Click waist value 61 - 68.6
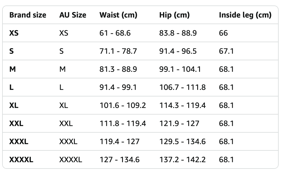The width and height of the screenshot is (283, 177). click(x=115, y=33)
